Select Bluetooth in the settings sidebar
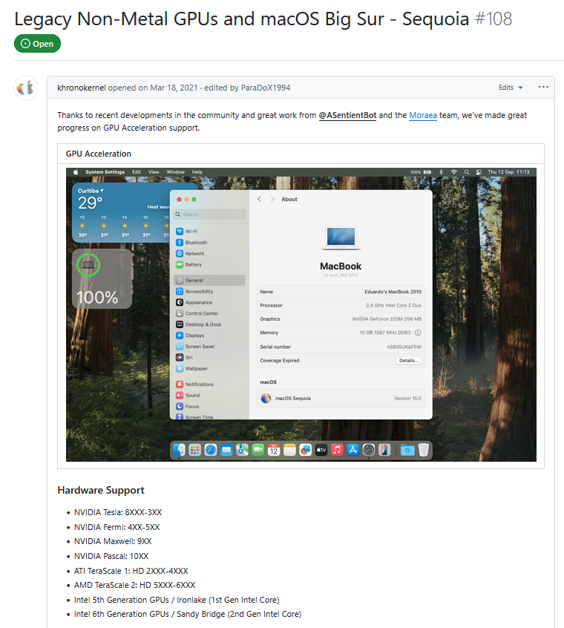 pos(210,243)
